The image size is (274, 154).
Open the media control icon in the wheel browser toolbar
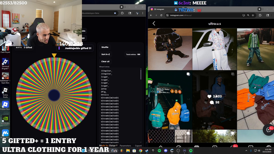(130, 13)
